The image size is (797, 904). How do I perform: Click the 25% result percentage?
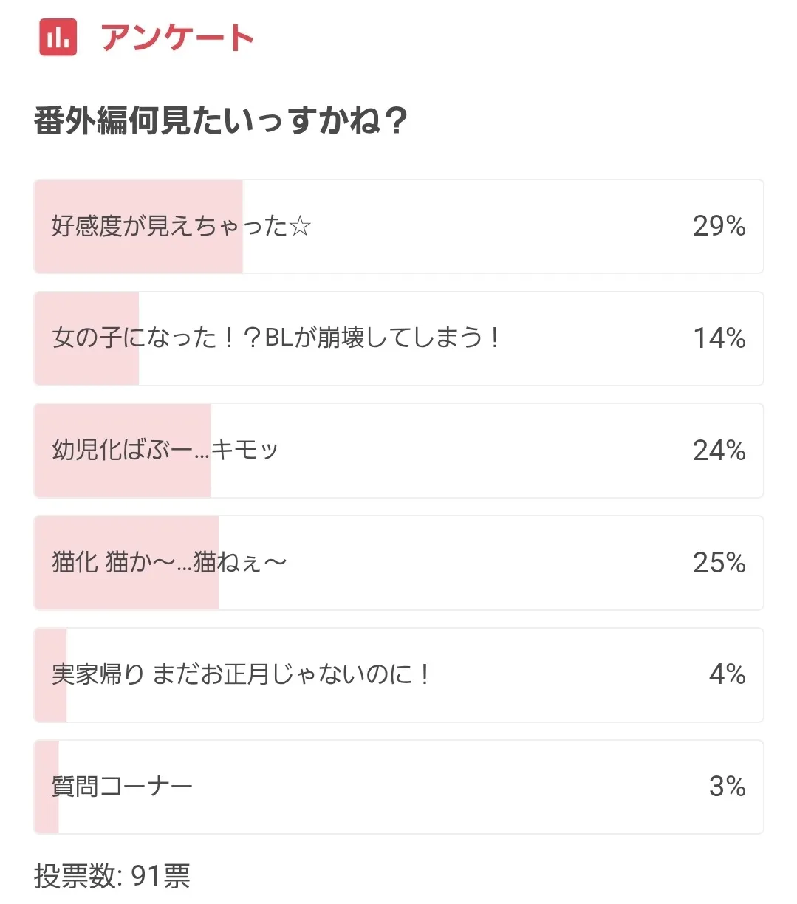click(x=719, y=563)
